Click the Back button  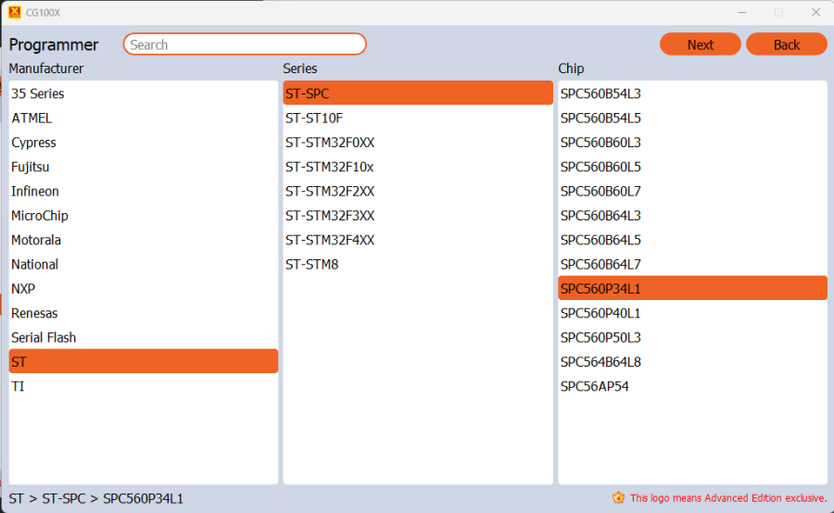coord(786,44)
